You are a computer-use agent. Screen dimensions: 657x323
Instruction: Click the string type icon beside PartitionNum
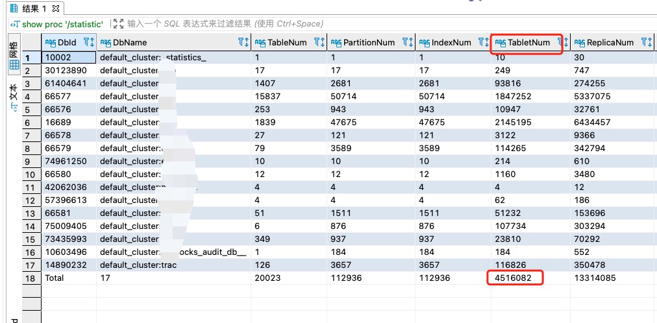click(336, 43)
